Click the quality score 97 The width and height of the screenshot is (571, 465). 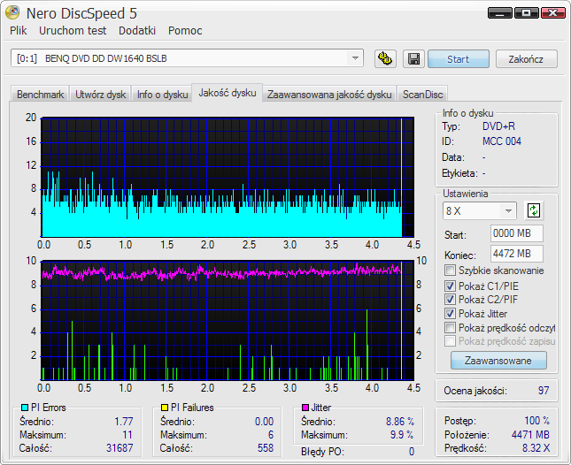544,391
